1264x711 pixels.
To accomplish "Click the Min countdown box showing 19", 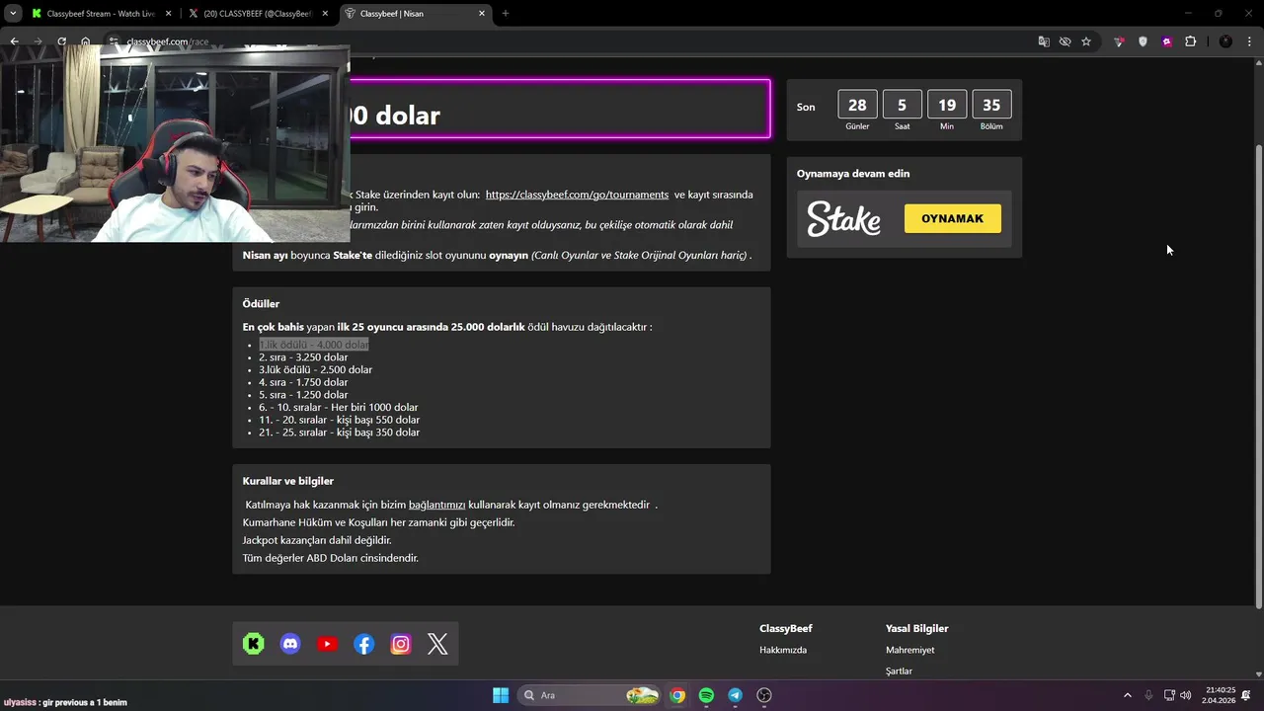I will coord(947,105).
